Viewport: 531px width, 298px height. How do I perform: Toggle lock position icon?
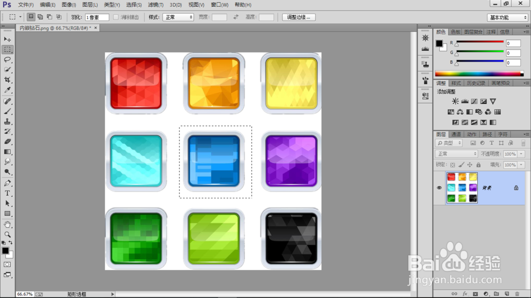click(470, 165)
